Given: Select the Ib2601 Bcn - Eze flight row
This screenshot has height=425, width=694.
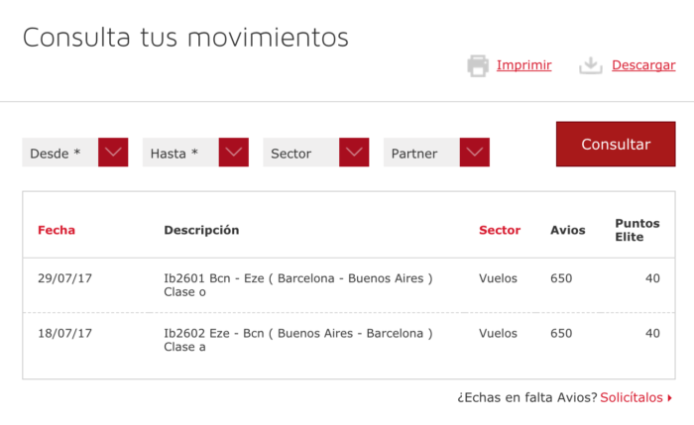Looking at the screenshot, I should tap(297, 285).
